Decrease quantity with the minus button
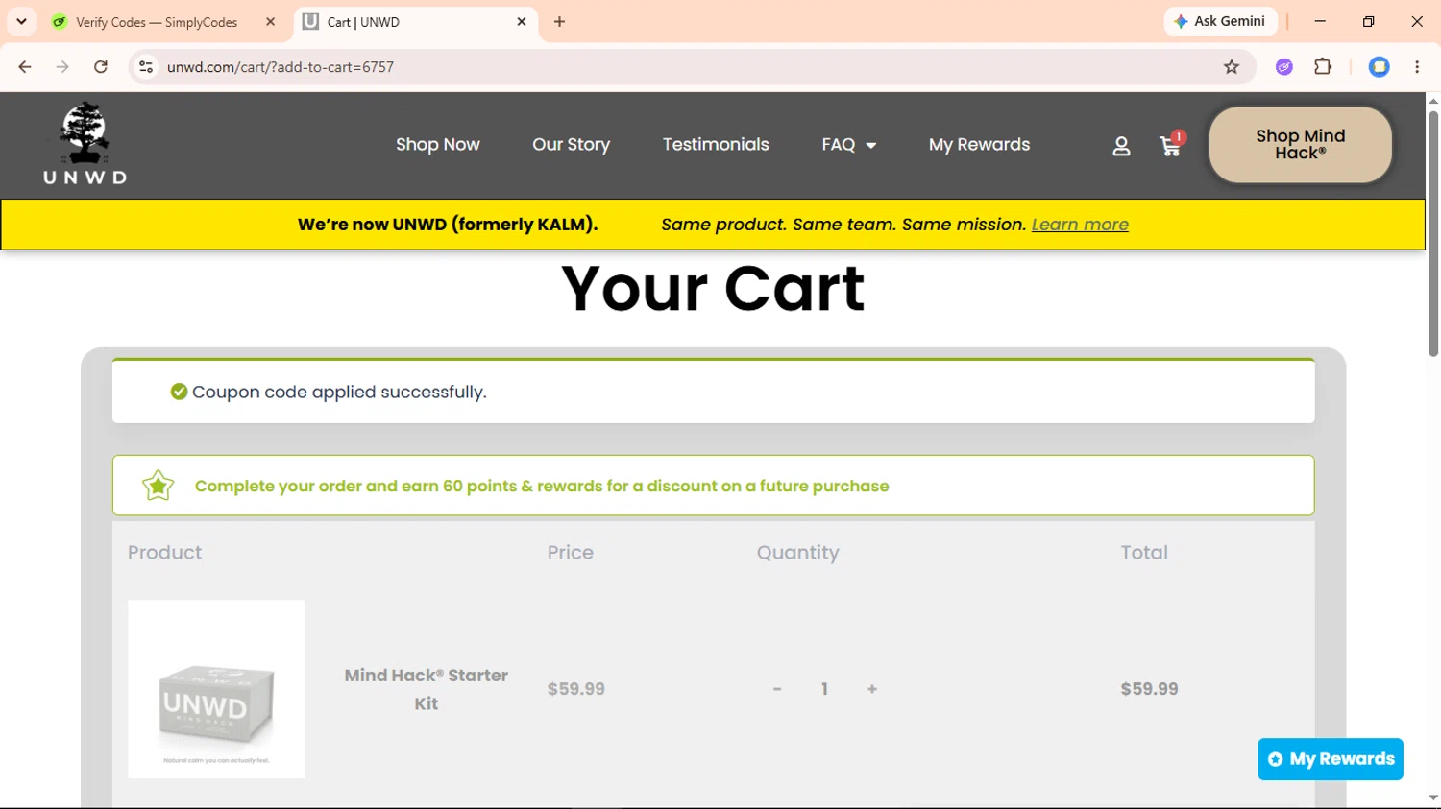Image resolution: width=1441 pixels, height=809 pixels. (x=777, y=689)
